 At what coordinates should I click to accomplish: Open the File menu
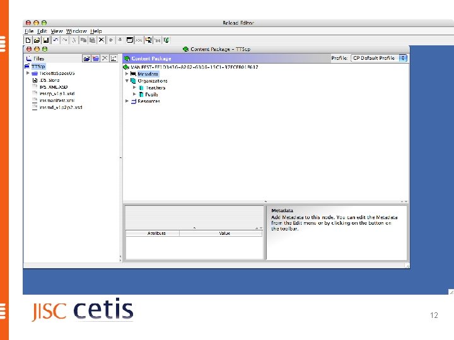click(x=29, y=31)
